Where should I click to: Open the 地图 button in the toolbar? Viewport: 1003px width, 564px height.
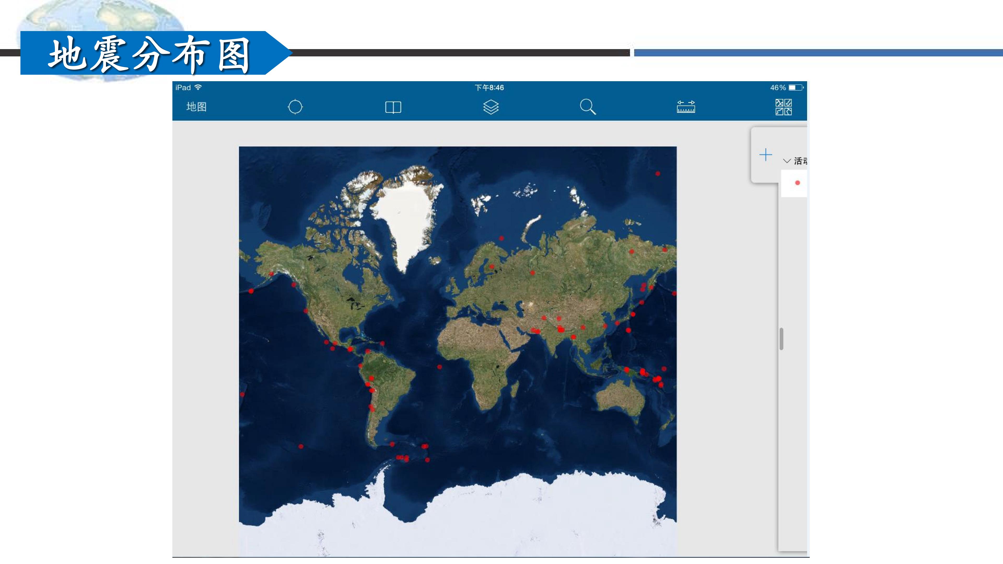(x=196, y=107)
